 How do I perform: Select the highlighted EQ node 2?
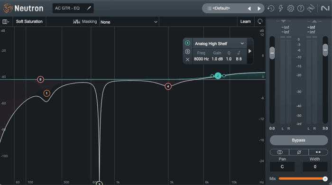[x=218, y=76]
